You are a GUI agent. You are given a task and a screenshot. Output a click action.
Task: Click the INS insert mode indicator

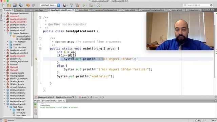pyautogui.click(x=214, y=121)
